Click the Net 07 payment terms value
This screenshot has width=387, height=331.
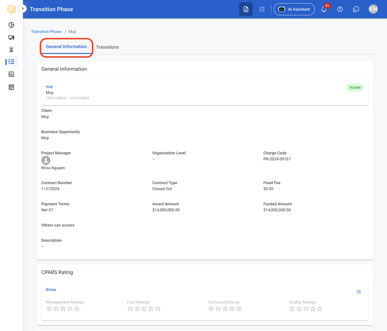(x=47, y=210)
